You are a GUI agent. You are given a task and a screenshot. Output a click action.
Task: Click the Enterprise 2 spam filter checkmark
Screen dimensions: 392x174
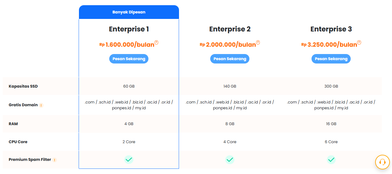point(230,159)
